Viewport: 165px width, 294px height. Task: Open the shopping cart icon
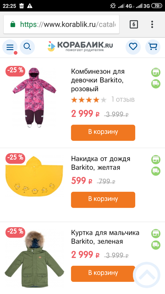tap(153, 47)
